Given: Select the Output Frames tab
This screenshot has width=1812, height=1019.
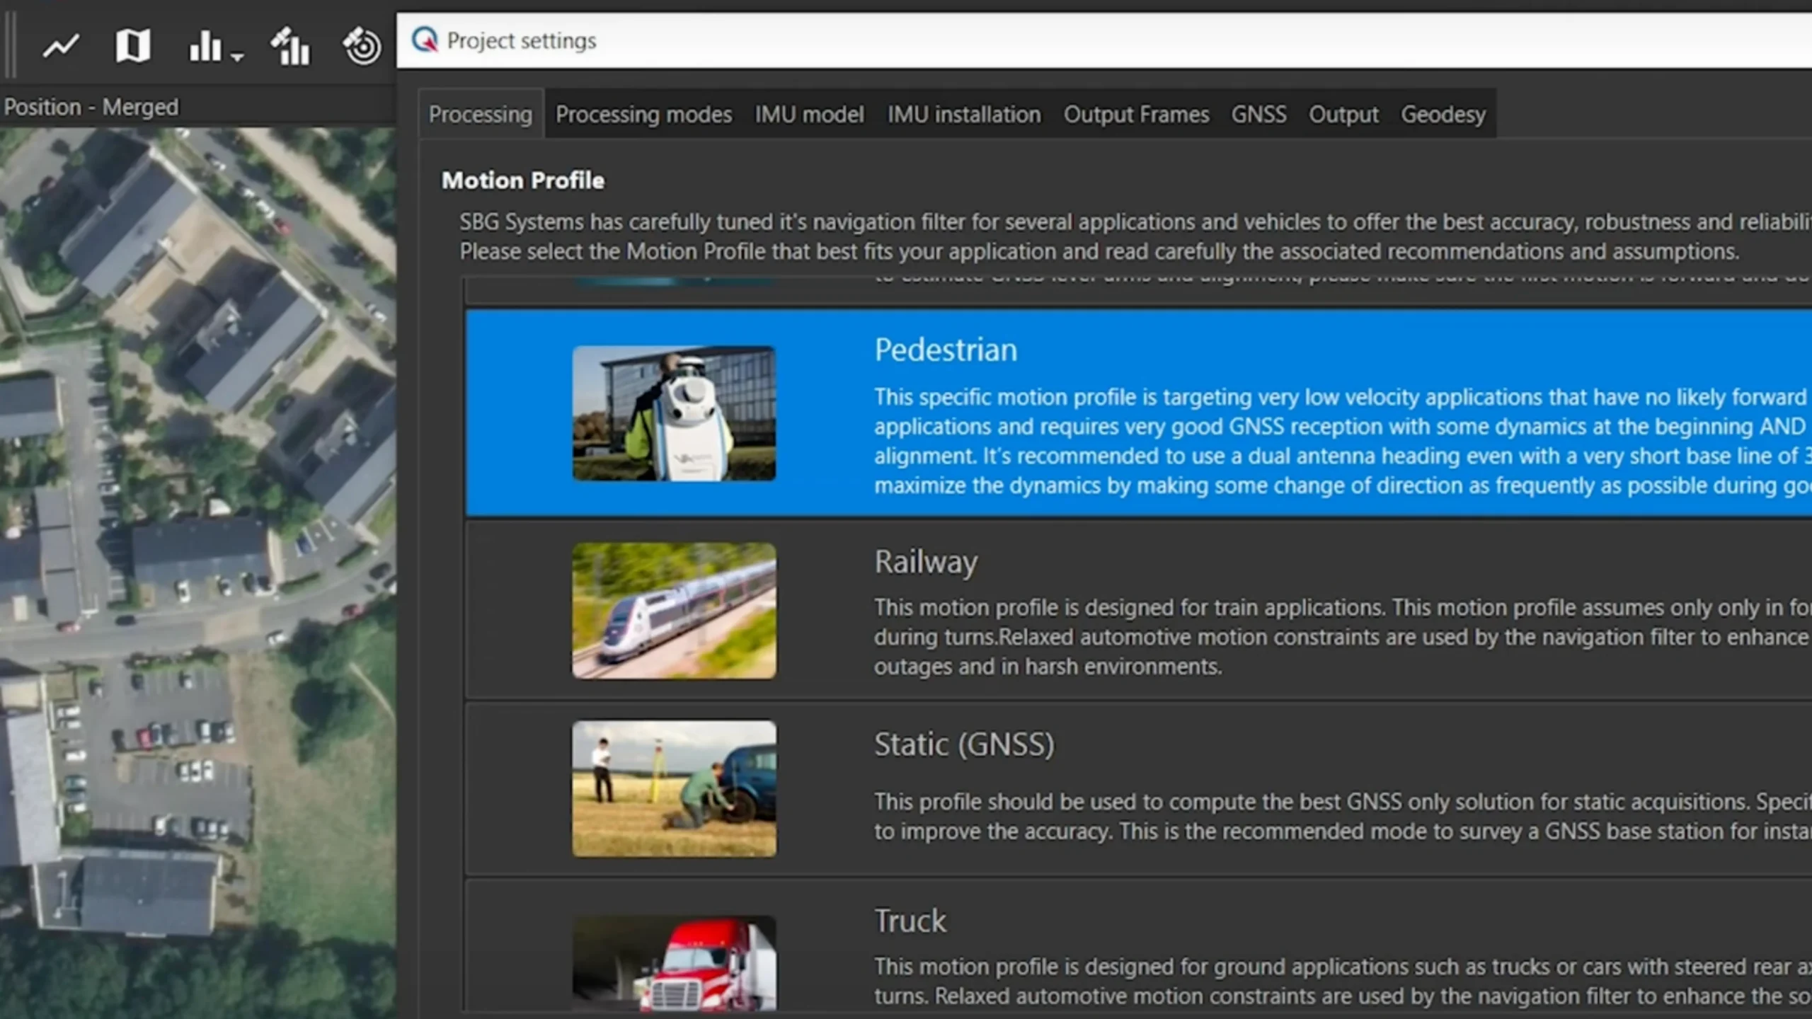Looking at the screenshot, I should [1135, 115].
